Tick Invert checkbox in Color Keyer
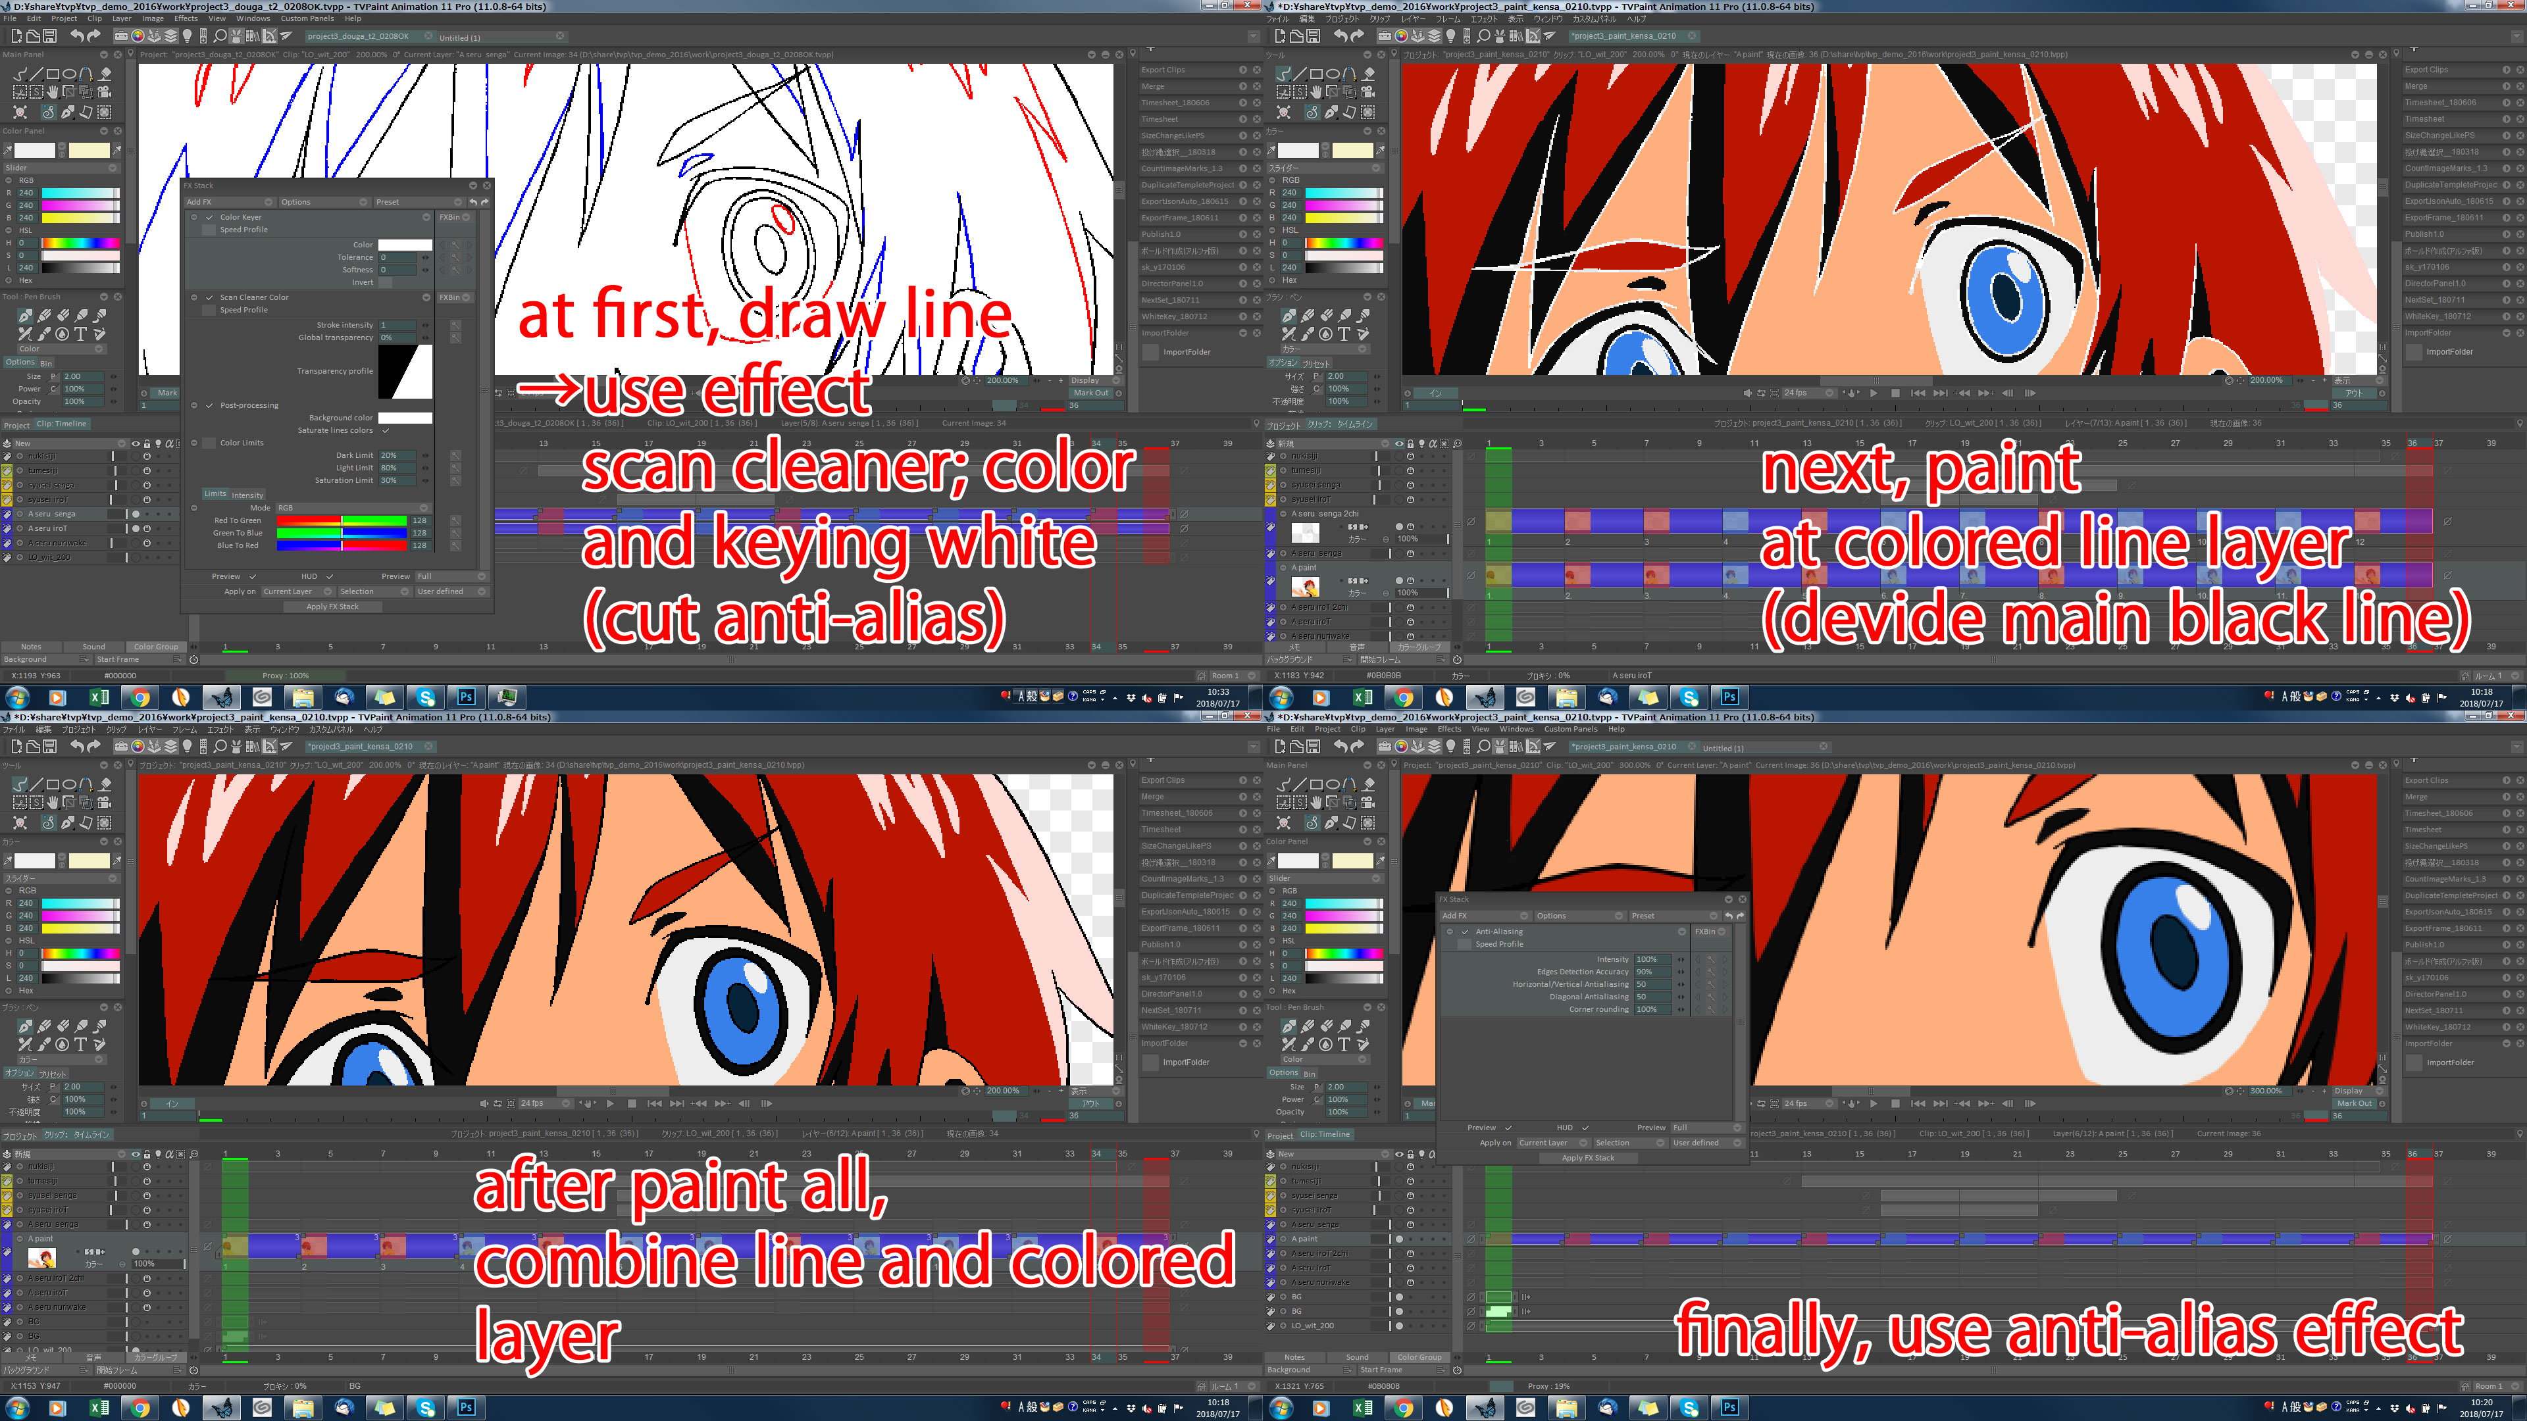This screenshot has width=2527, height=1421. pyautogui.click(x=386, y=282)
